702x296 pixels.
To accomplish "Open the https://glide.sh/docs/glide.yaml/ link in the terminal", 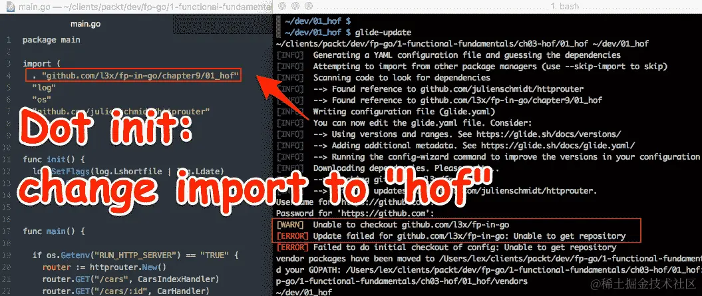I will (558, 146).
